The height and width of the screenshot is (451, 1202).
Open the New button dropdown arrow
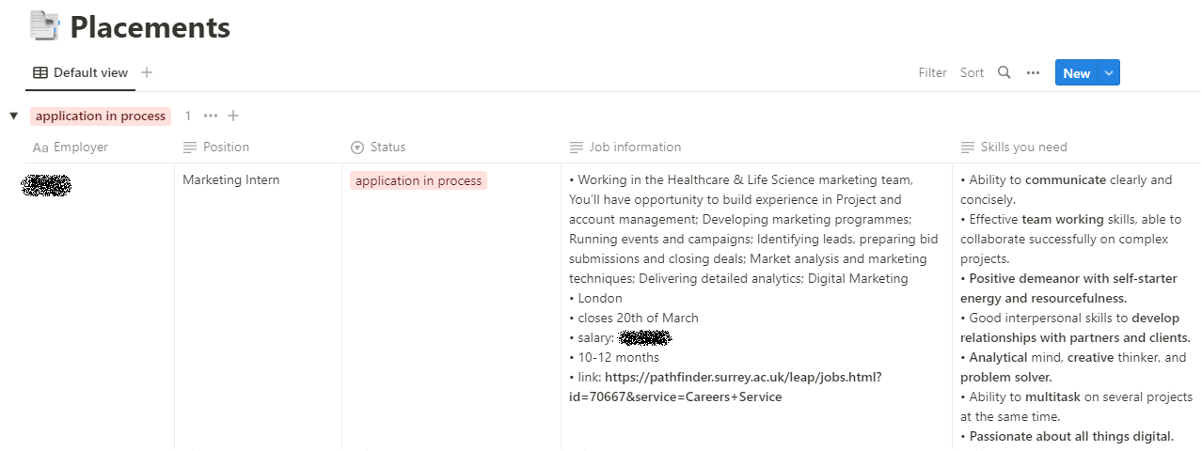tap(1109, 73)
